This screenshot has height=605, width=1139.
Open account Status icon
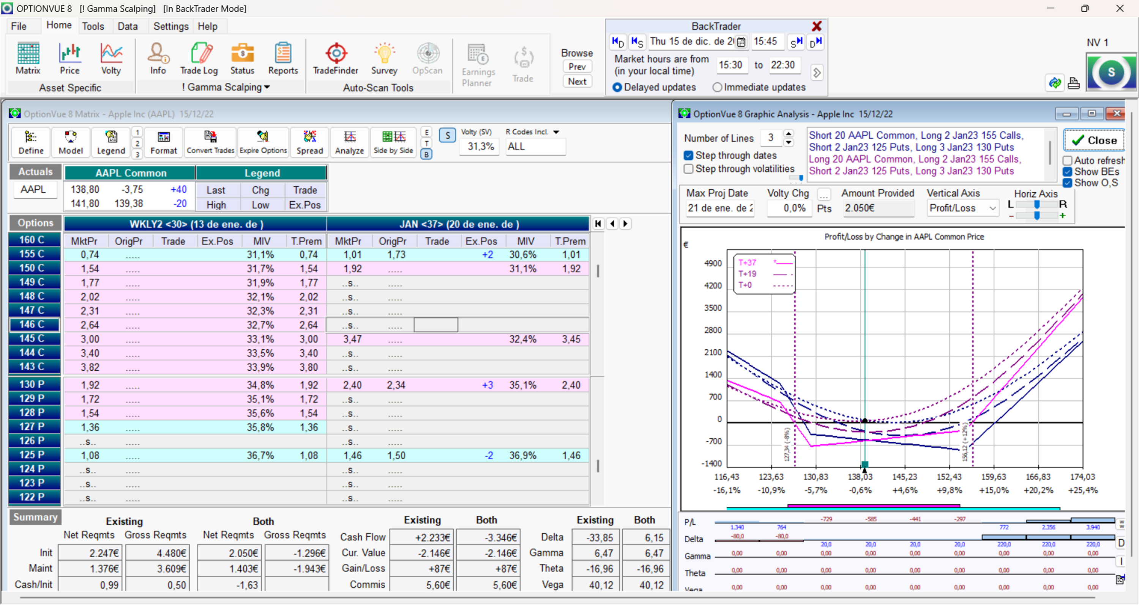(x=242, y=58)
